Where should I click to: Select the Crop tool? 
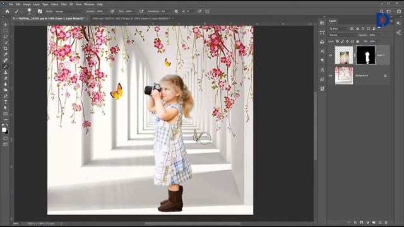pos(6,49)
